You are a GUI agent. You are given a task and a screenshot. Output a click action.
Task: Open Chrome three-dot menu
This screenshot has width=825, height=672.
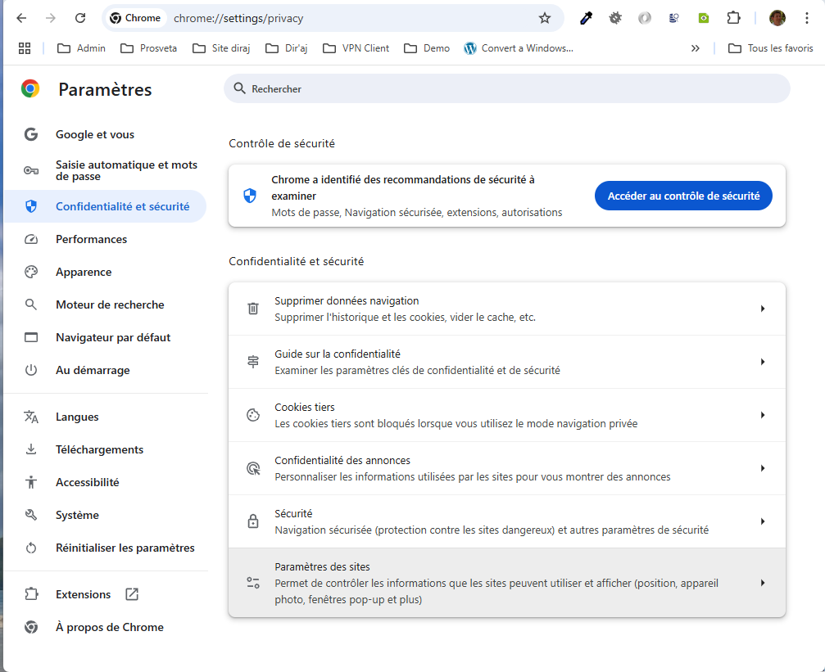pos(807,18)
